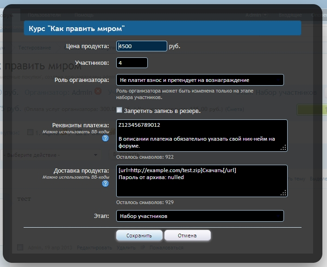The width and height of the screenshot is (327, 267).
Task: Click the Цена продукта price field
Action: pyautogui.click(x=142, y=46)
